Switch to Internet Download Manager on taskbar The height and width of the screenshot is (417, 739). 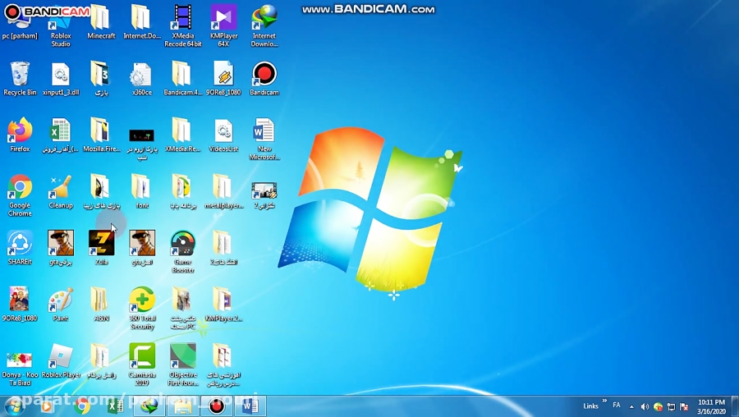tap(149, 406)
